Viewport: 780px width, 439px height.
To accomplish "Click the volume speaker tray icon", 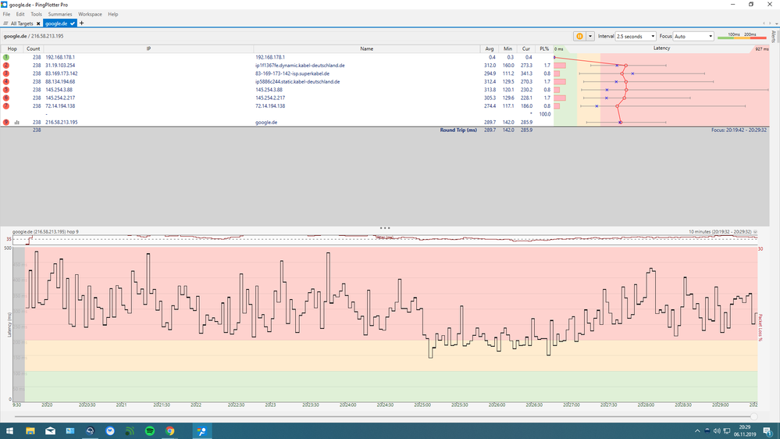I will click(717, 431).
